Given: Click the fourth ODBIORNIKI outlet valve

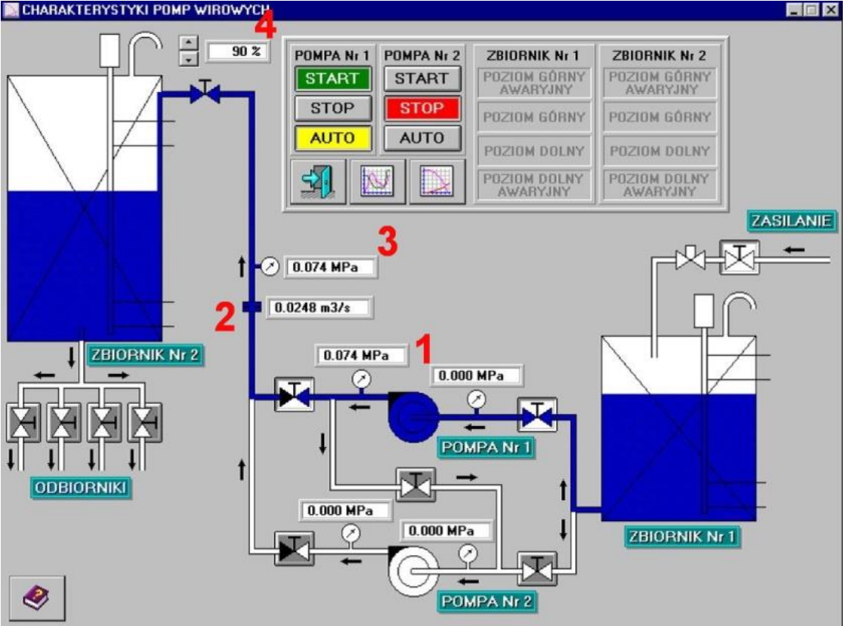Looking at the screenshot, I should 144,423.
